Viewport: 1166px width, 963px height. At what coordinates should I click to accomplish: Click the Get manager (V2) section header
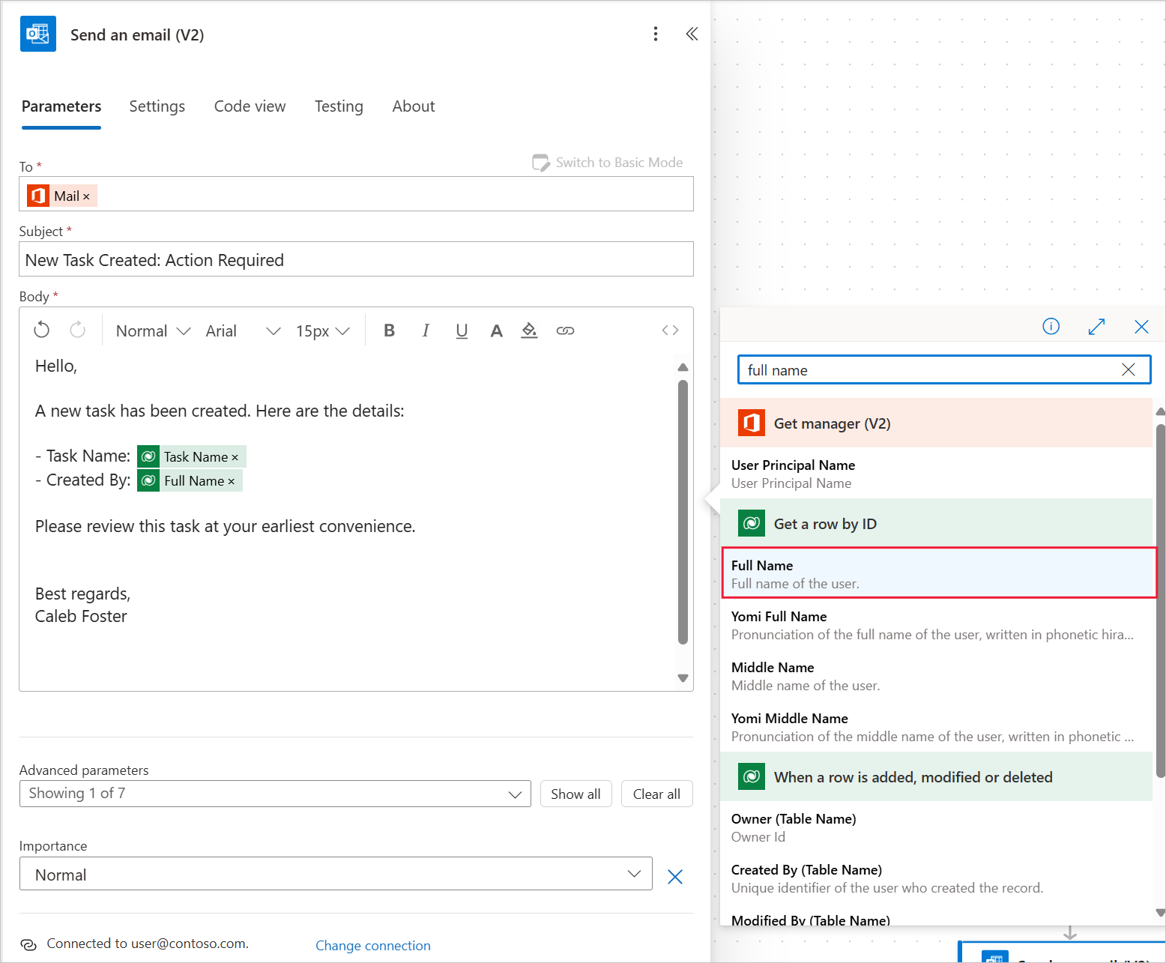click(x=937, y=423)
